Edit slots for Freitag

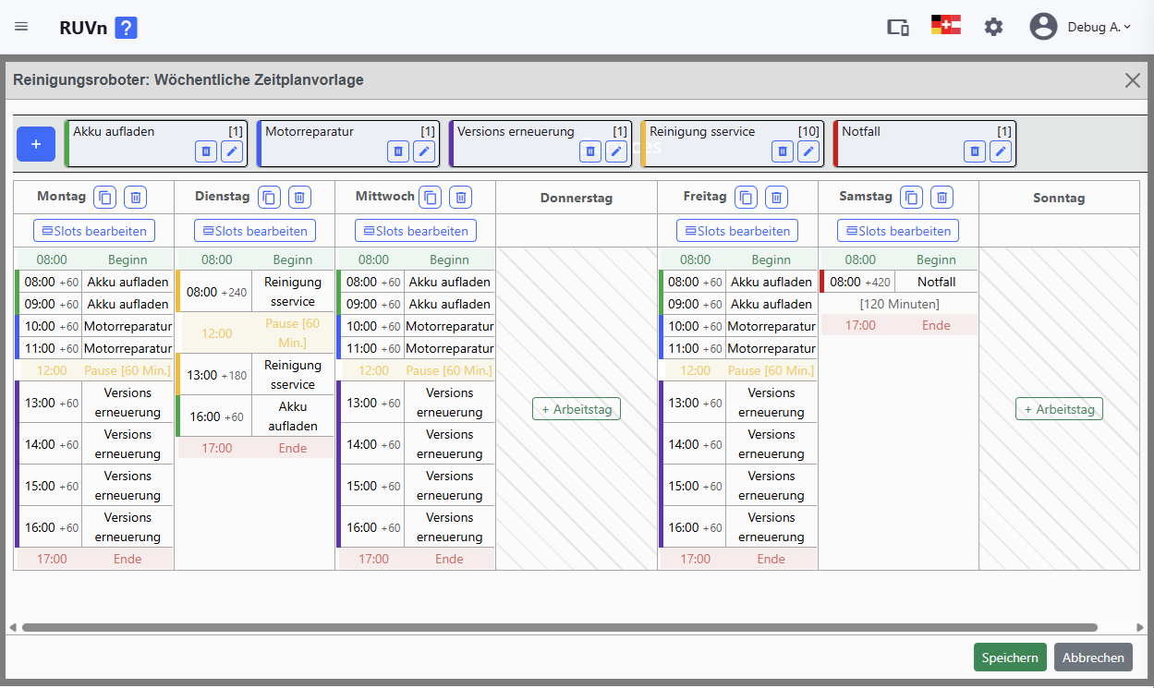click(x=737, y=231)
